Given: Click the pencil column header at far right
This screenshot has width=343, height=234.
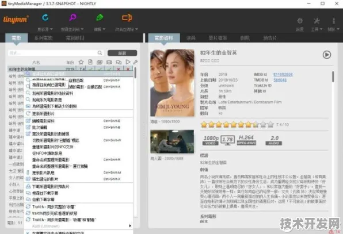Looking at the screenshot, I should (x=135, y=62).
